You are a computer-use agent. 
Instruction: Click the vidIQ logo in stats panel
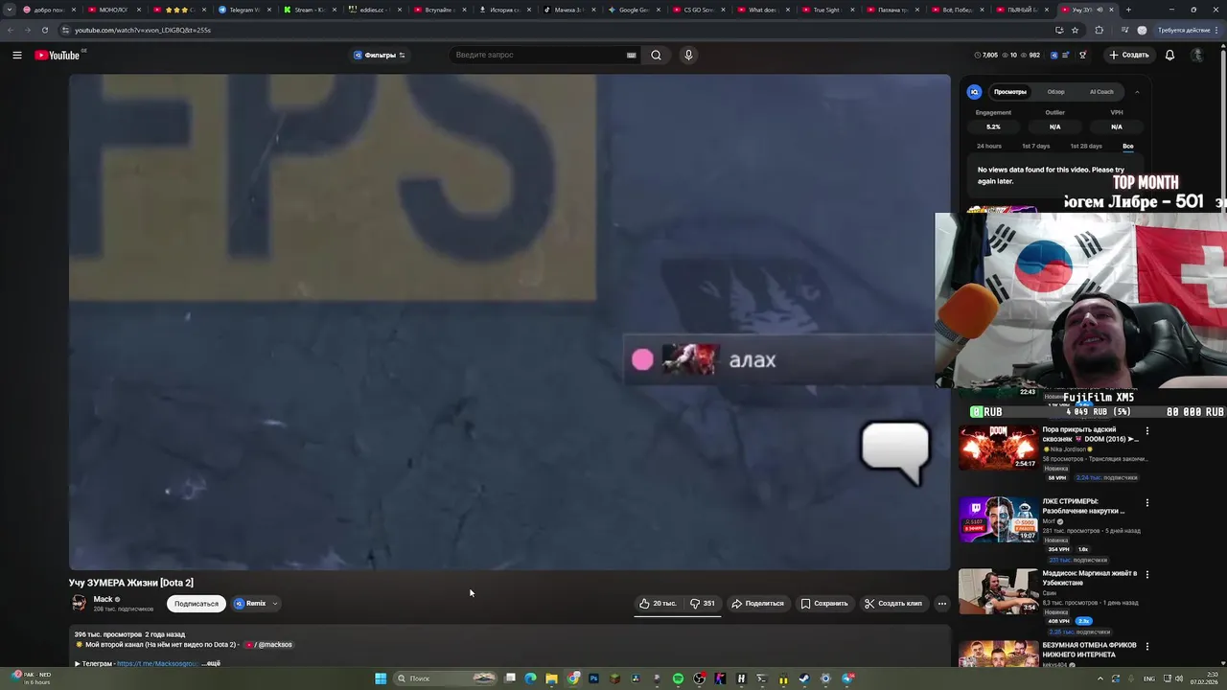pos(975,92)
